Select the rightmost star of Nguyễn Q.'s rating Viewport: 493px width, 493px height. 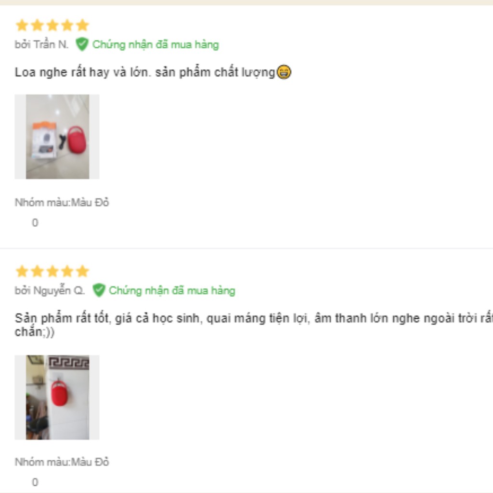coord(83,271)
